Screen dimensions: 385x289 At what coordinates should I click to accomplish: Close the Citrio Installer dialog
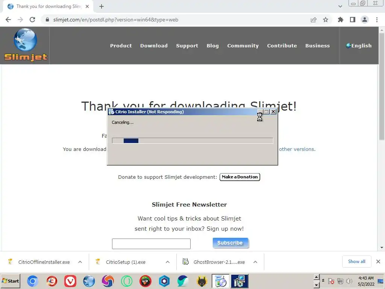[x=273, y=111]
